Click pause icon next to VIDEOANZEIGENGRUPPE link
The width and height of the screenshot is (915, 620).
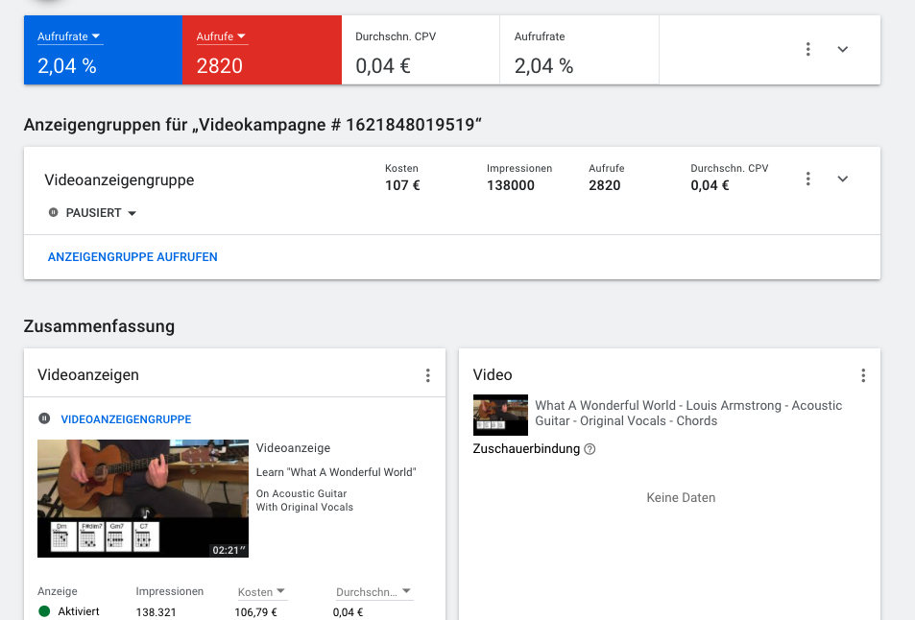pos(44,419)
